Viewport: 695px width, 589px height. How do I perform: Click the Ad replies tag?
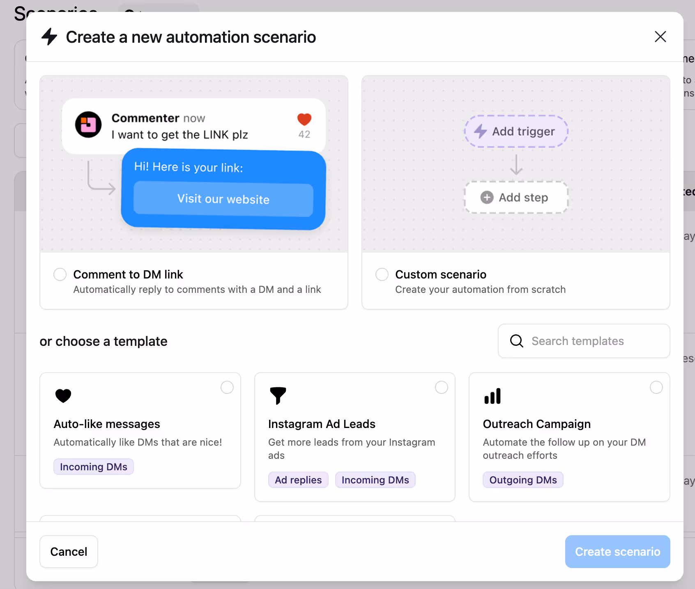click(x=298, y=479)
